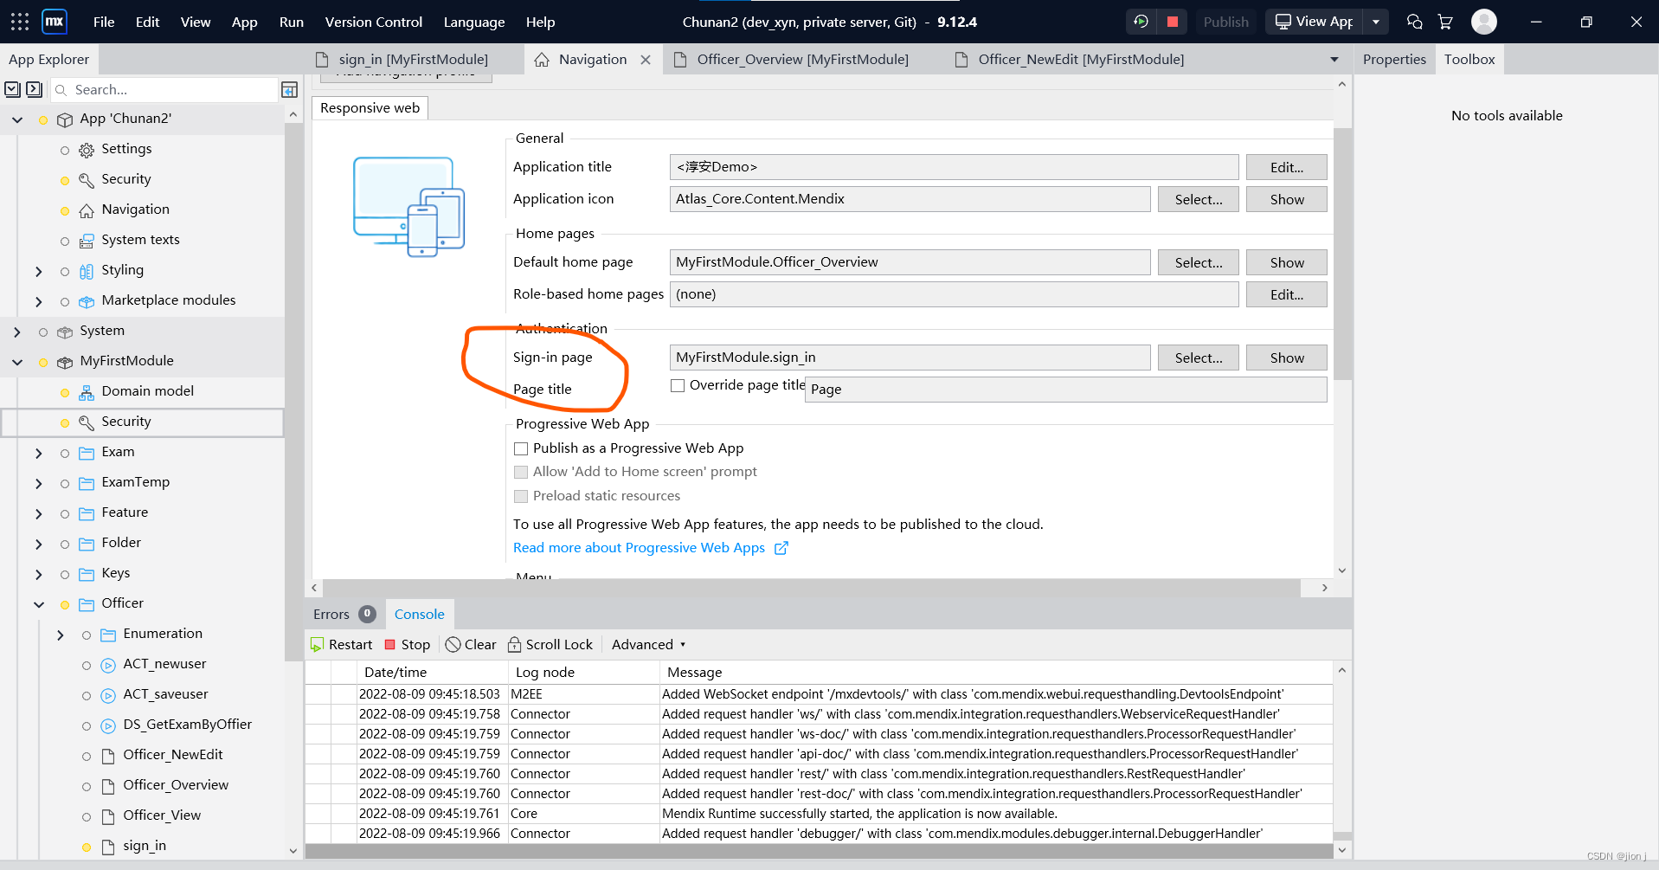Click Select... next to Default home page

1198,261
